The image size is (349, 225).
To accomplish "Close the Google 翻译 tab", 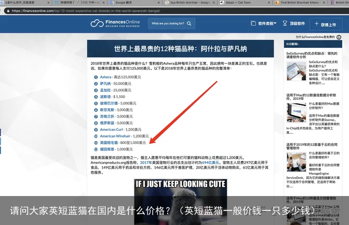I will [159, 3].
